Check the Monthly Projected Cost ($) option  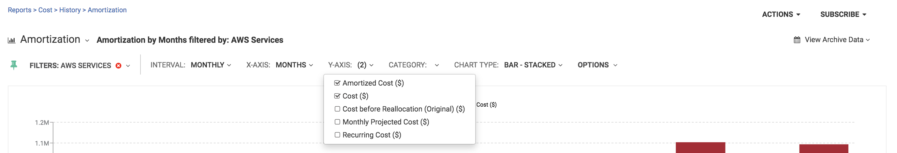[337, 122]
